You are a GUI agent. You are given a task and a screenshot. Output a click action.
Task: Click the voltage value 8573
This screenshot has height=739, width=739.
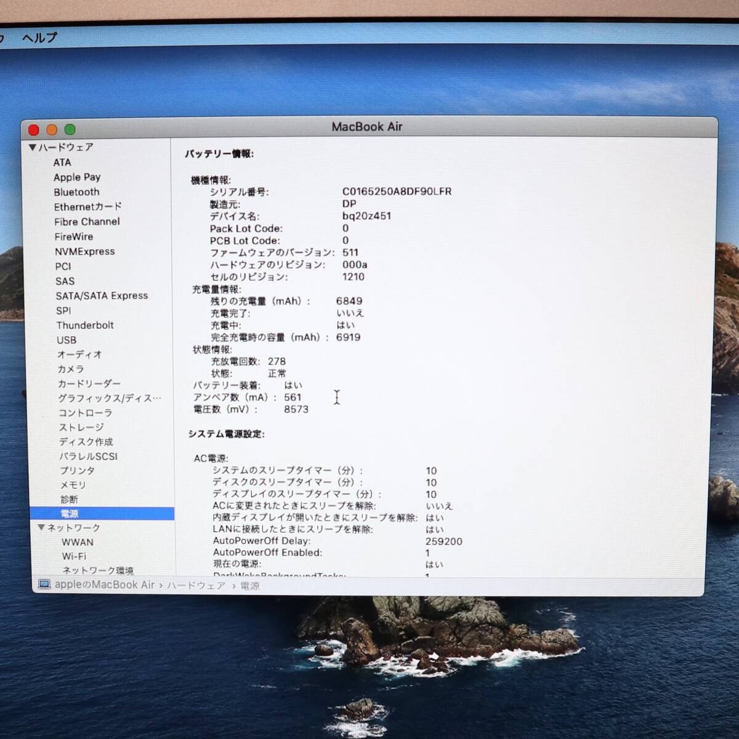point(296,409)
